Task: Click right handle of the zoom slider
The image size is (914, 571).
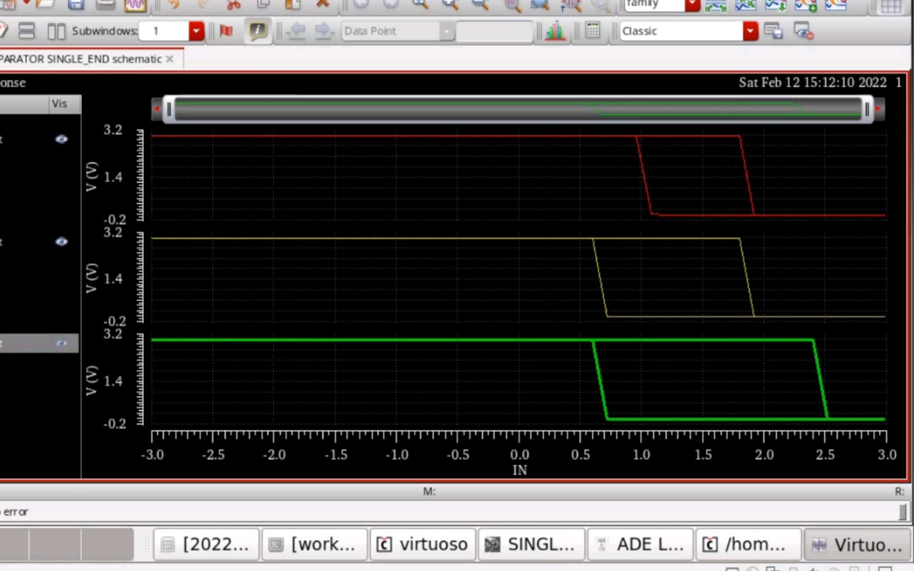Action: 866,109
